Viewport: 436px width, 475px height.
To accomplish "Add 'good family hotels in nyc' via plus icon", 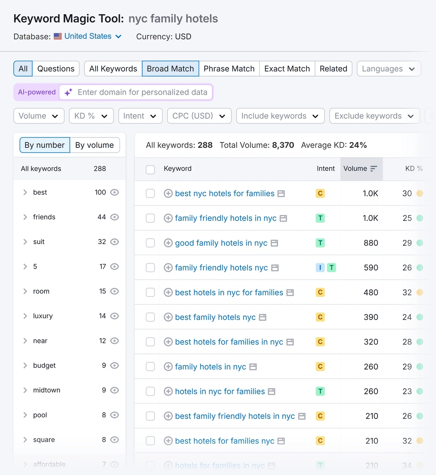I will [x=168, y=243].
